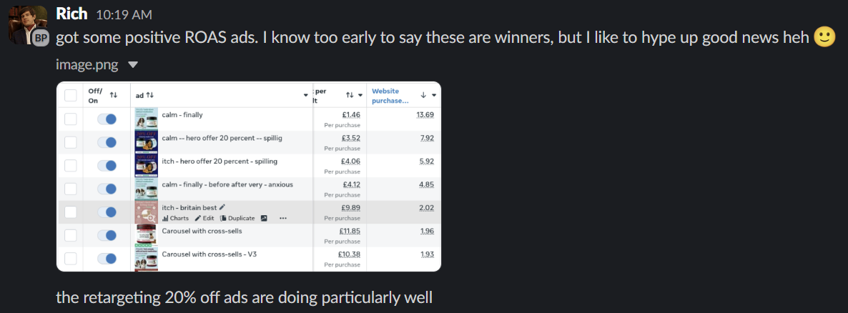Collapse the image.png attachment arrow

(132, 65)
